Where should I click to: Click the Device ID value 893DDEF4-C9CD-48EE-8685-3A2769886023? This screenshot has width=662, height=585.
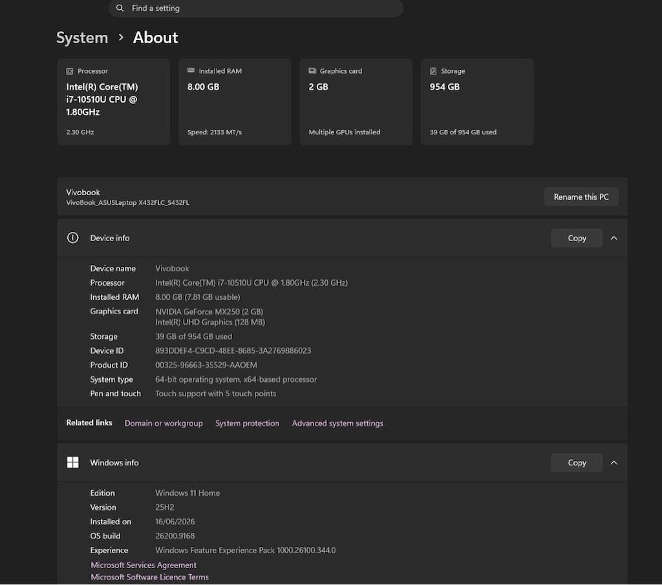point(233,351)
